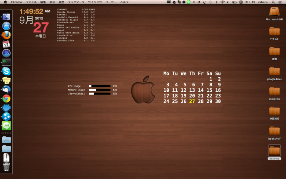Switch to Google Chrome in the Dock
286x179 pixels.
(x=6, y=99)
